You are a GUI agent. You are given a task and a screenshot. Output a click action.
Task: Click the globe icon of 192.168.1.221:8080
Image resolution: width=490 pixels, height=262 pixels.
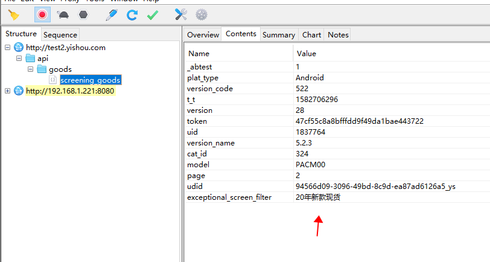click(x=19, y=91)
